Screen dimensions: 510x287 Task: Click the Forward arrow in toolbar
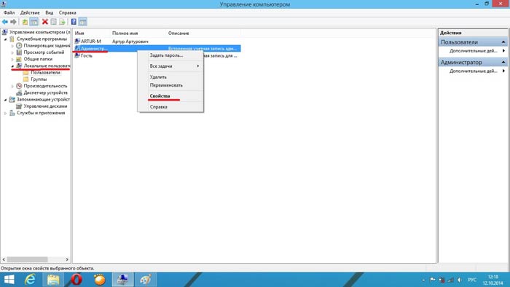(13, 22)
